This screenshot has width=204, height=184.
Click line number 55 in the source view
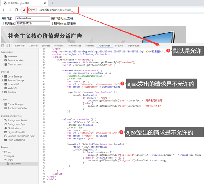44,119
